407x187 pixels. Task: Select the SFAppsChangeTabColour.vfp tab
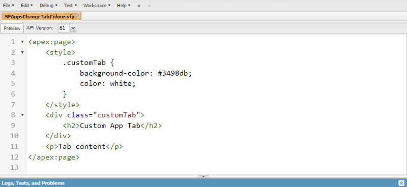(x=40, y=17)
